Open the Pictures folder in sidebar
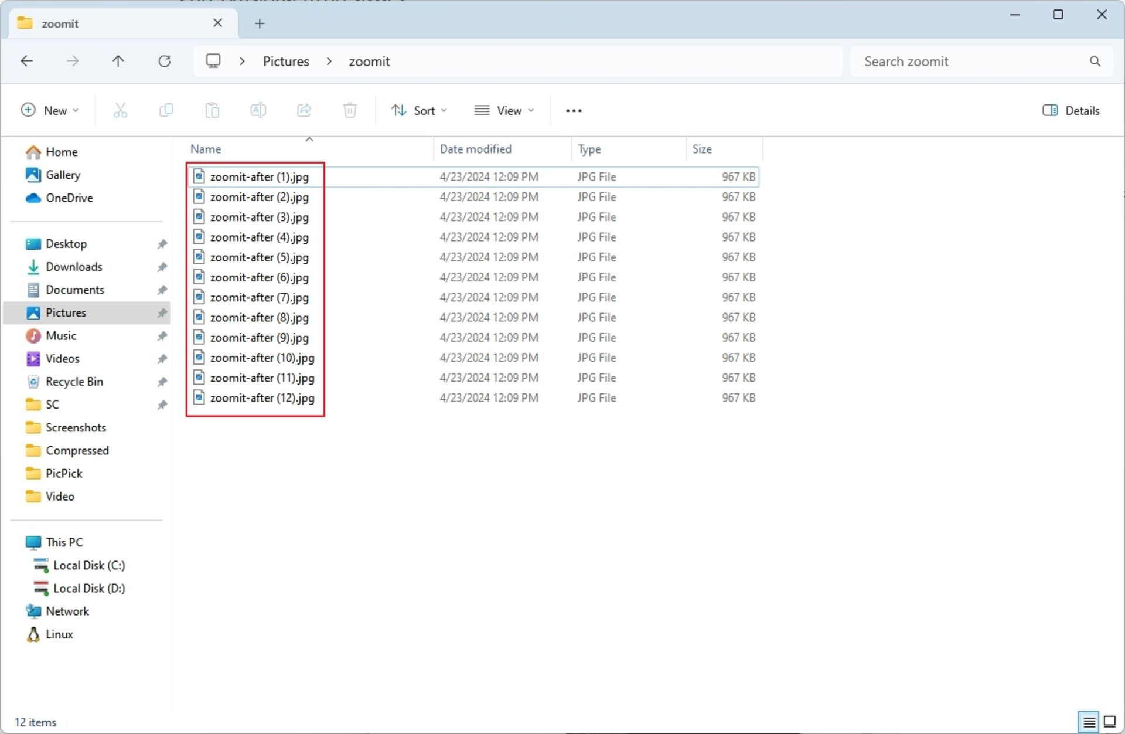Viewport: 1125px width, 734px height. (x=65, y=312)
